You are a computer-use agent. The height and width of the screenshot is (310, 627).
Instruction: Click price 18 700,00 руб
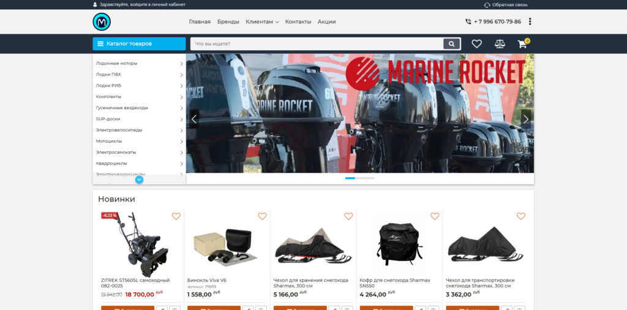(144, 295)
